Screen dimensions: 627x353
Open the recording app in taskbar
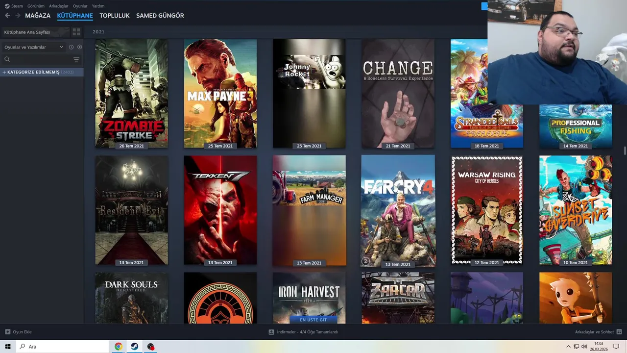[150, 347]
